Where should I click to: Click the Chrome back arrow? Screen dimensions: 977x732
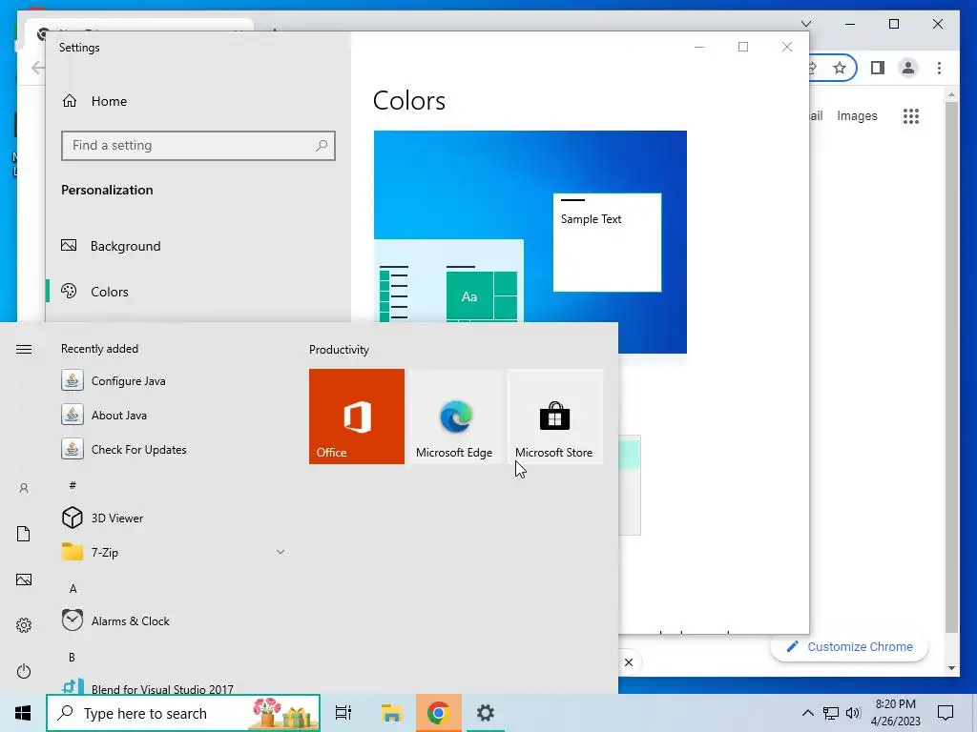(38, 68)
